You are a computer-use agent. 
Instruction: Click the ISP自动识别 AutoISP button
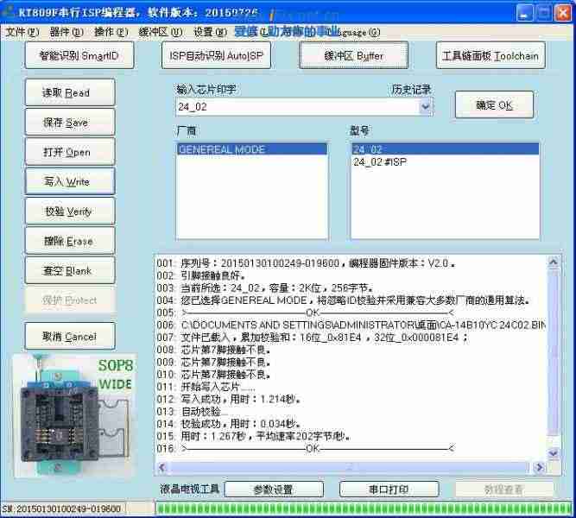(x=216, y=56)
